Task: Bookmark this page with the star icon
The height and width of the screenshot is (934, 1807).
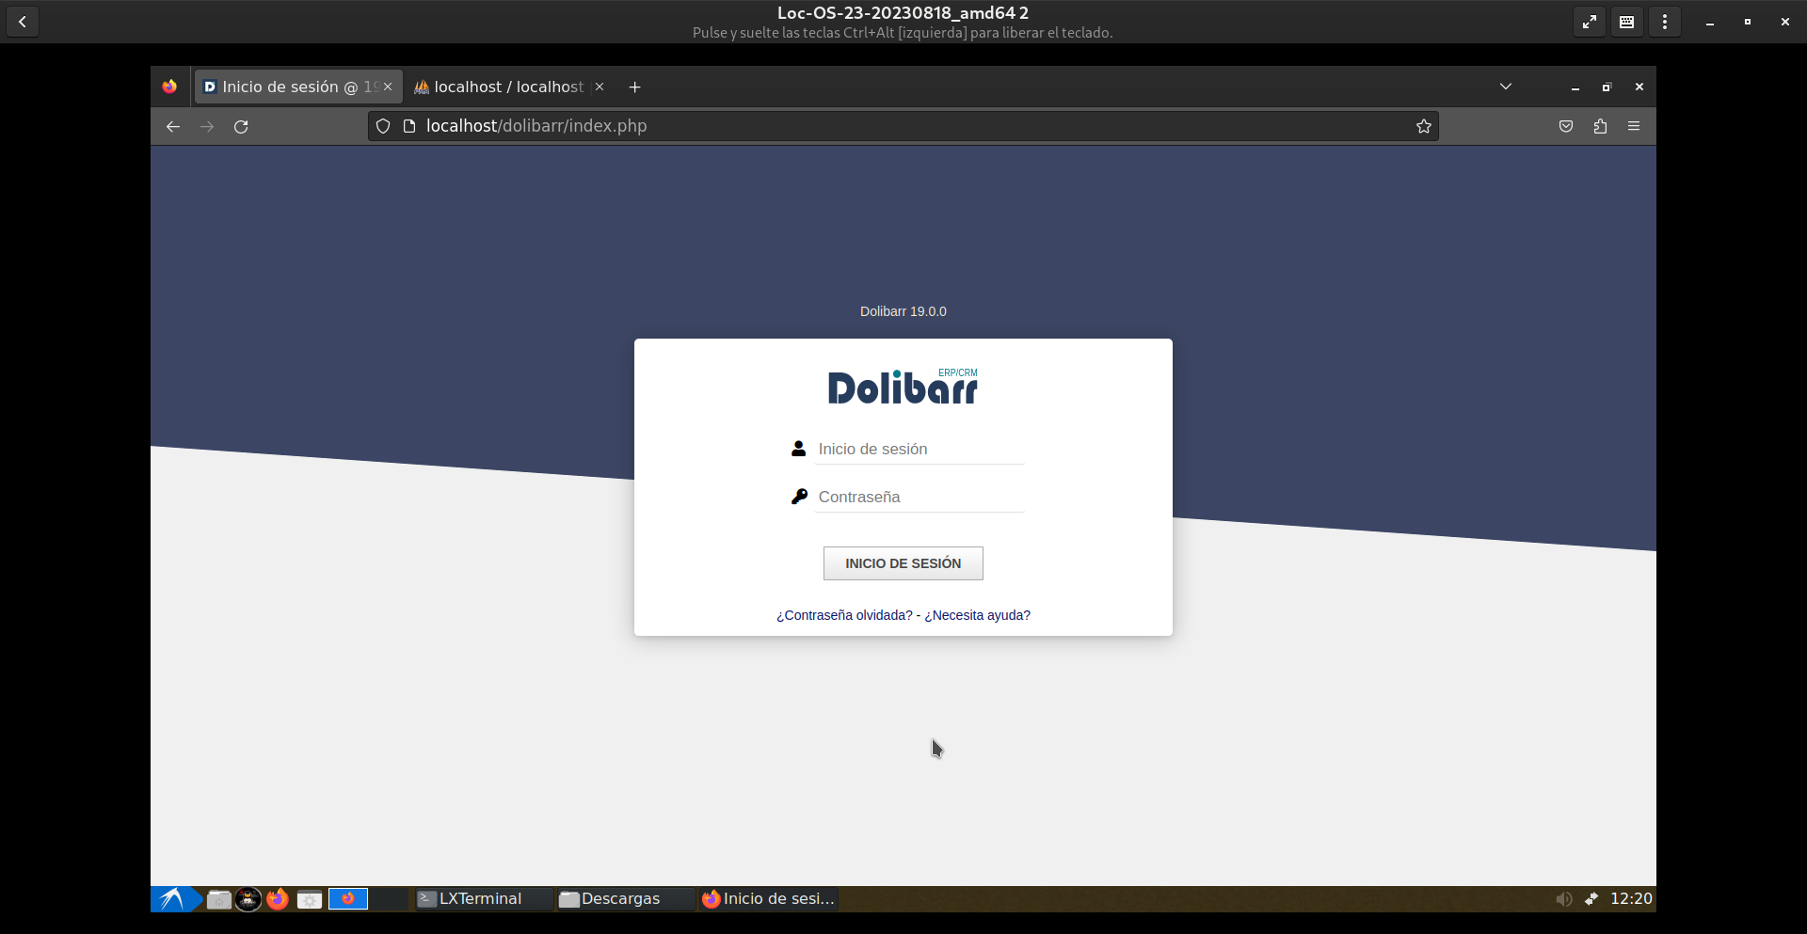Action: click(x=1423, y=127)
